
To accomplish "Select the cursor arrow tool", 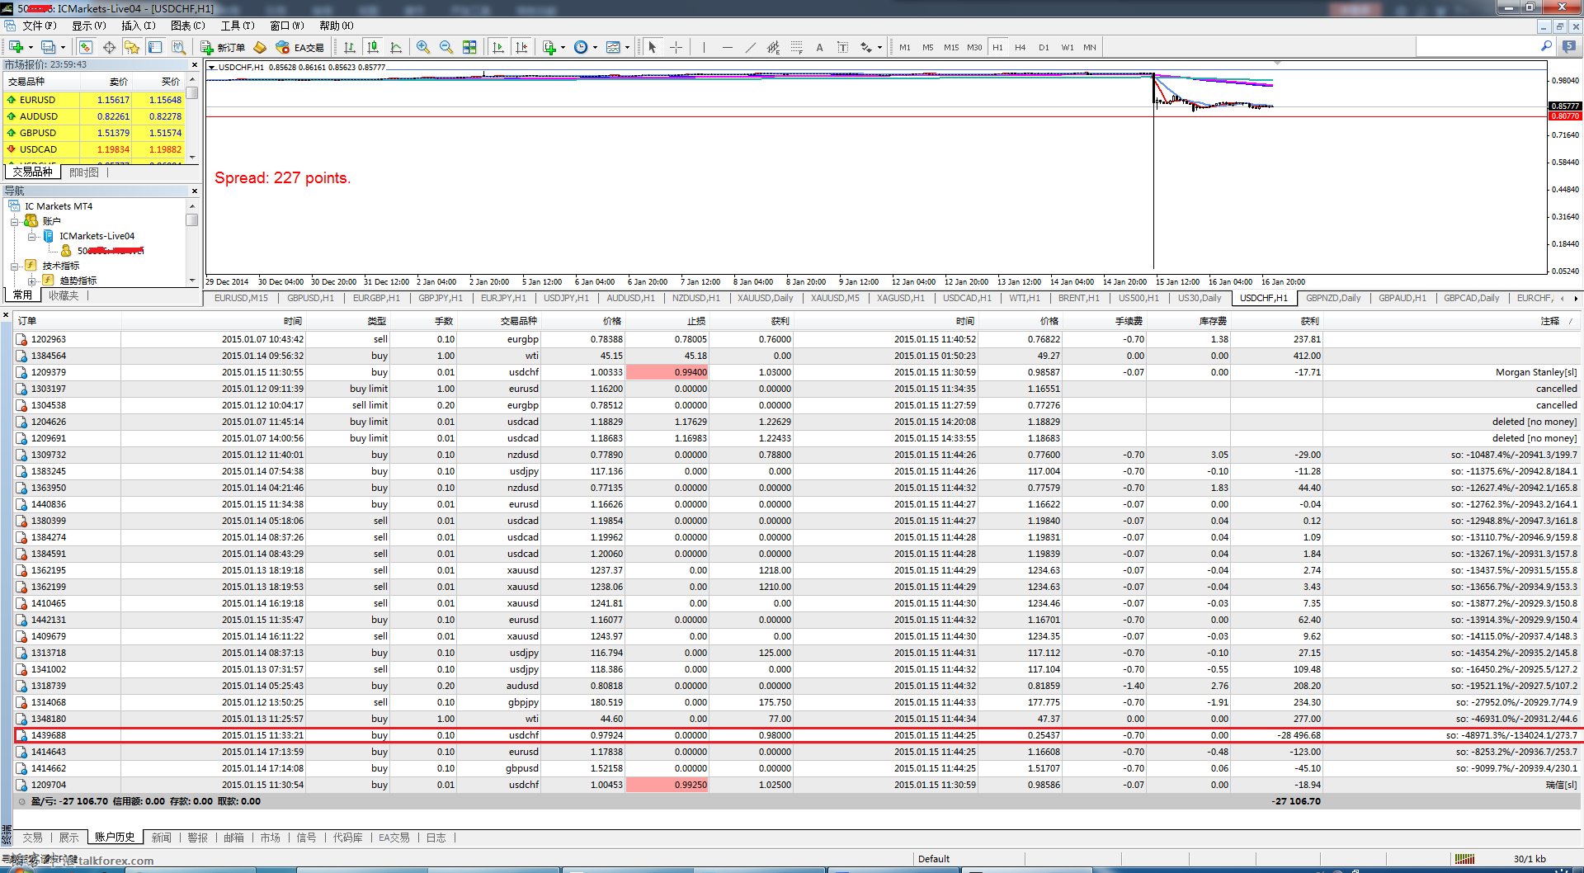I will click(x=653, y=47).
